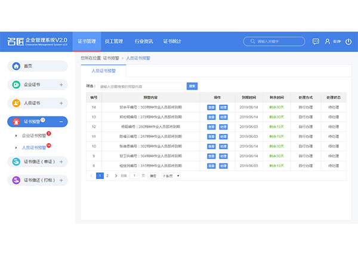Click 查看 button in row number 14
This screenshot has height=256, width=358.
[x=211, y=107]
